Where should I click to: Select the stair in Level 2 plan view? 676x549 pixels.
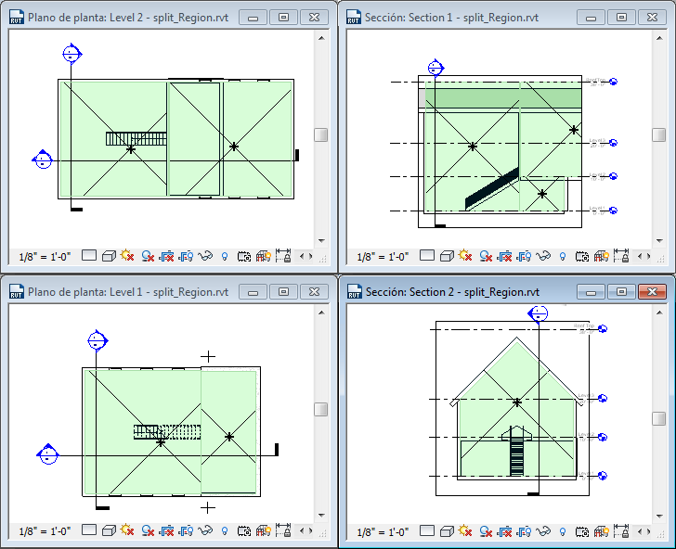click(x=136, y=139)
